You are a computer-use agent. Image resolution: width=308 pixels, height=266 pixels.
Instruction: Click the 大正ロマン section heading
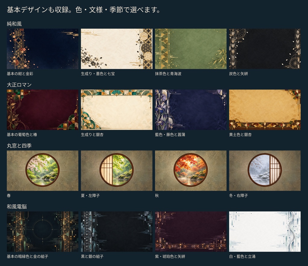[x=19, y=85]
